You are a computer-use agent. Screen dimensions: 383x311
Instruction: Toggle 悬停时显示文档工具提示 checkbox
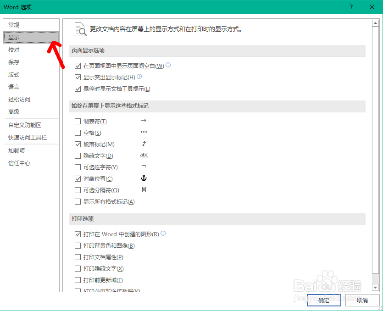point(78,89)
